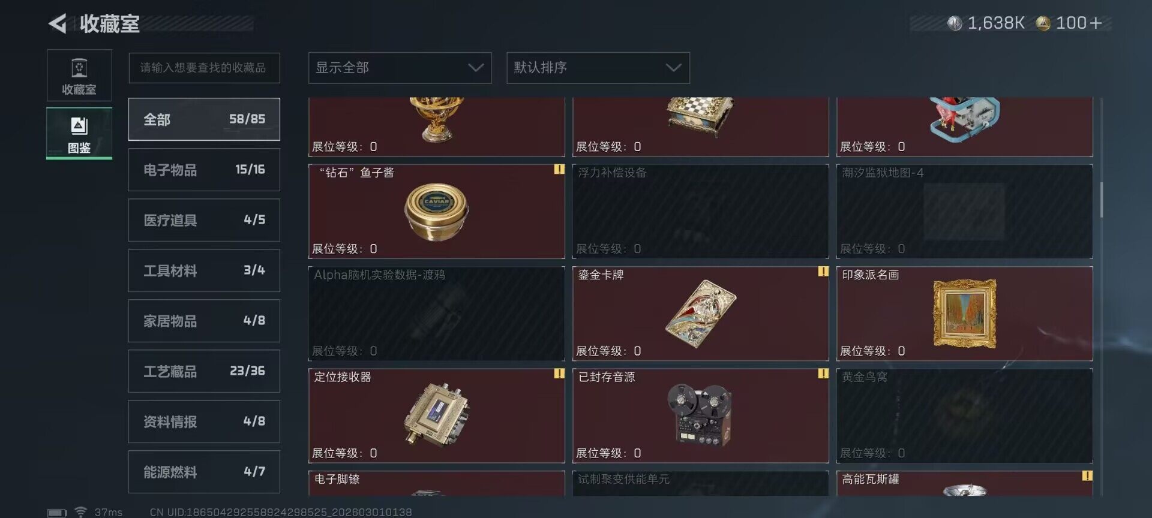
Task: Tap the "钻石"鱼子酱 caviar tin image
Action: tap(436, 211)
